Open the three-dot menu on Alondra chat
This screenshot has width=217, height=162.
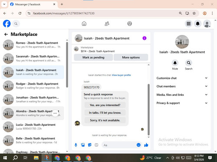(55, 113)
